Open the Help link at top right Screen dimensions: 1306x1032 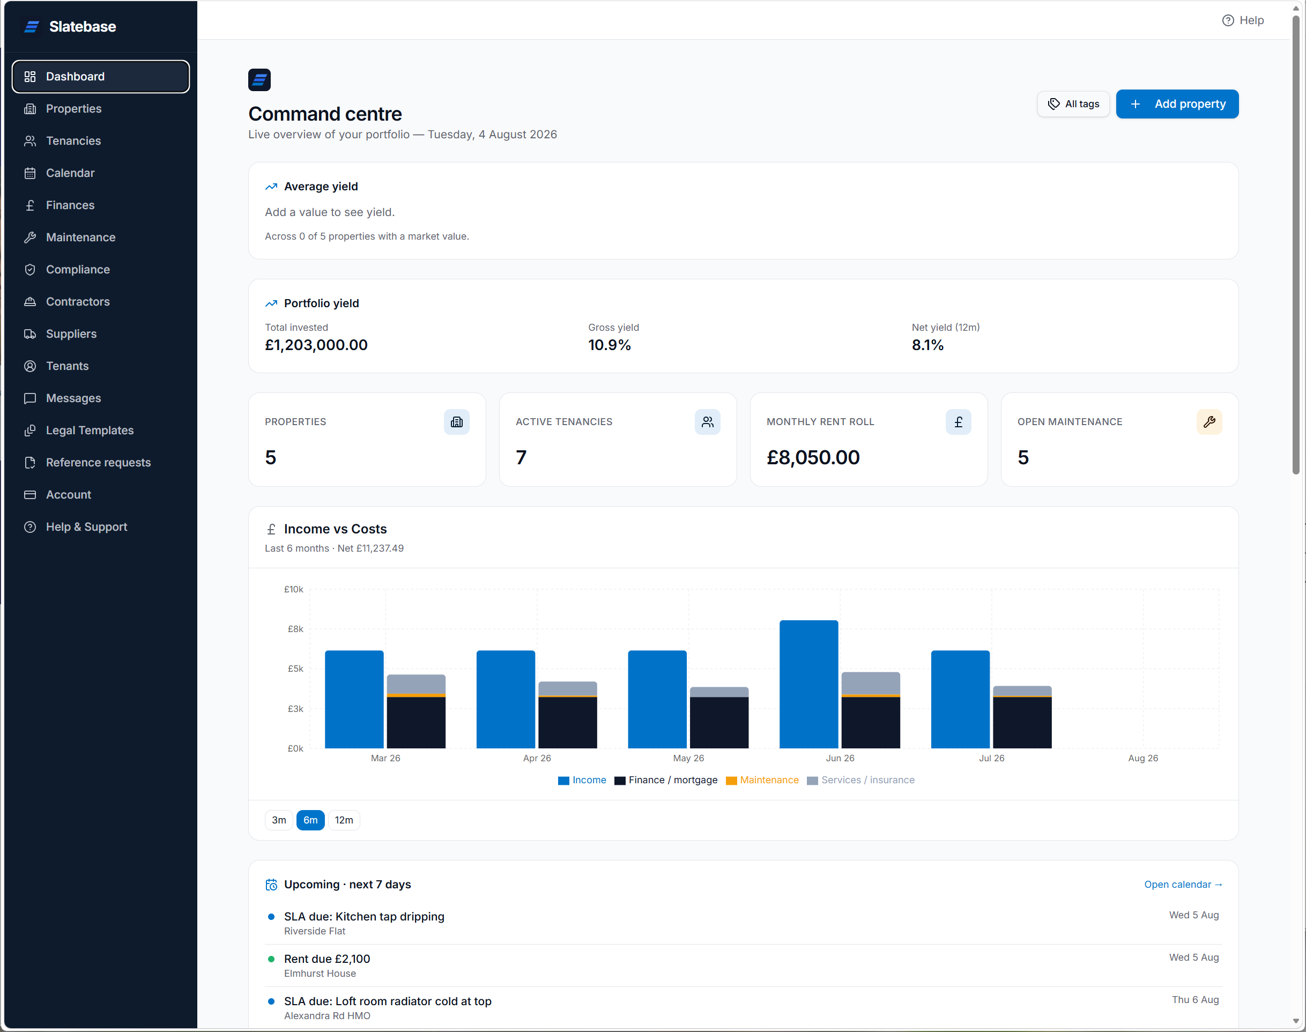click(1243, 20)
